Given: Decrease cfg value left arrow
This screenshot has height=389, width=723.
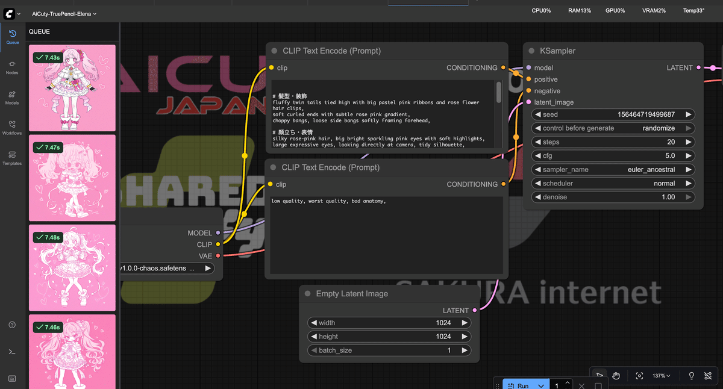Looking at the screenshot, I should coord(537,155).
